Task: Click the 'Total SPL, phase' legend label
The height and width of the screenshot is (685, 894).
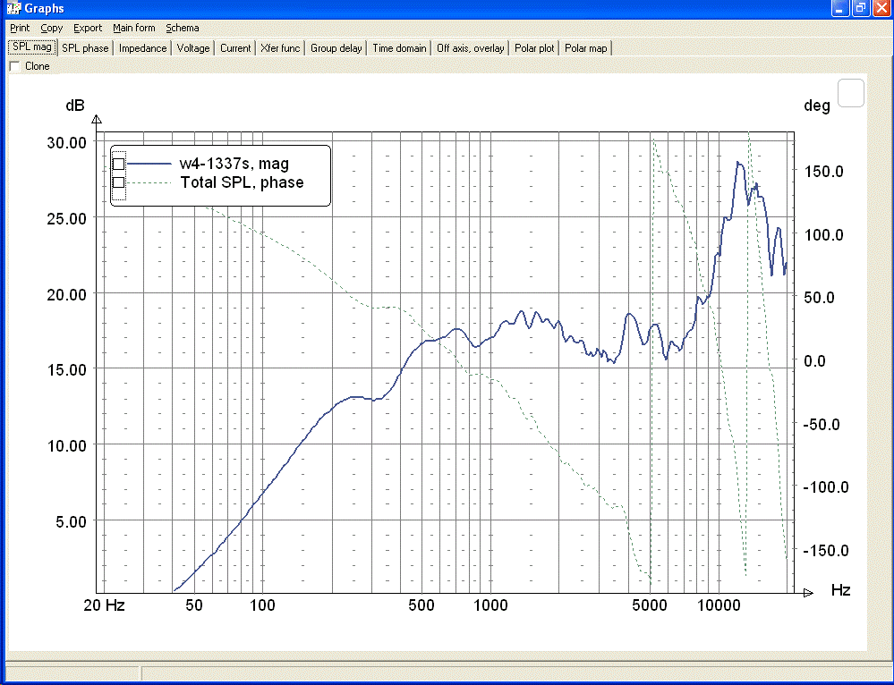Action: pyautogui.click(x=242, y=182)
